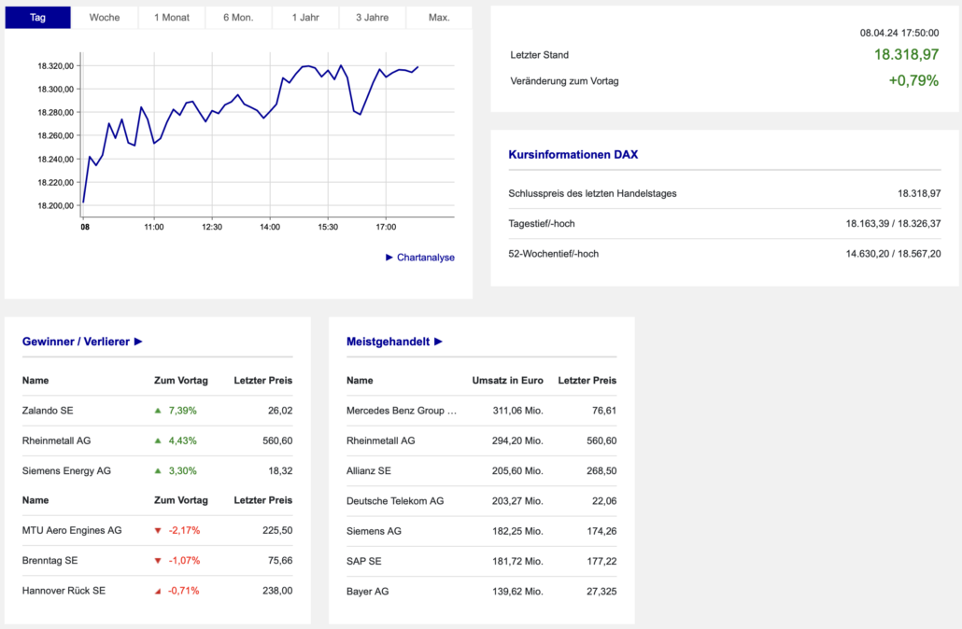The image size is (962, 629).
Task: Open the 1 Monat chart tab
Action: 172,17
